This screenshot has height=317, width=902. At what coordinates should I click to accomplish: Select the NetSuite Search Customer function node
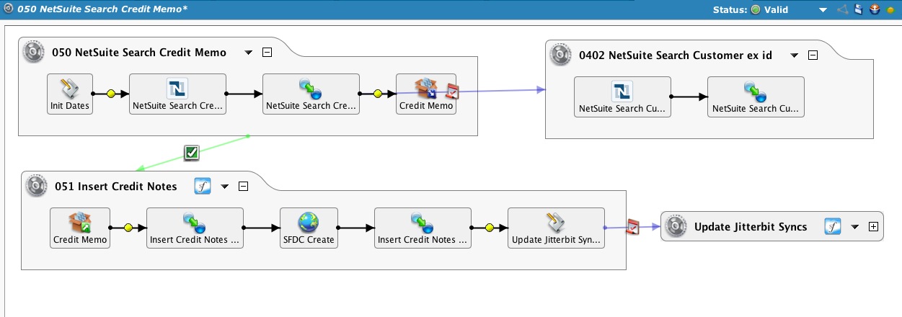(622, 97)
